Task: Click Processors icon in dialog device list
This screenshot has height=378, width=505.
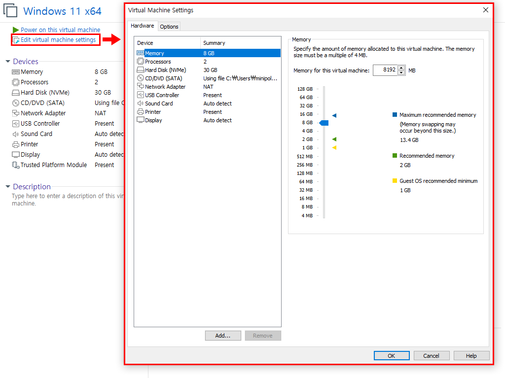Action: point(141,61)
